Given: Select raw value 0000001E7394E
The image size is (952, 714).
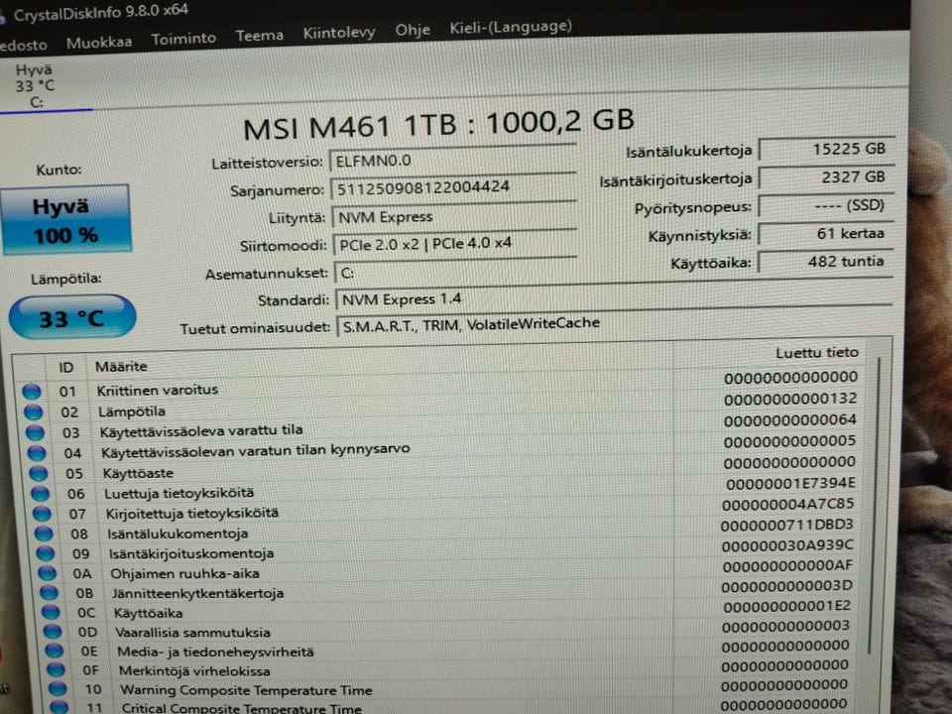Looking at the screenshot, I should click(x=790, y=483).
